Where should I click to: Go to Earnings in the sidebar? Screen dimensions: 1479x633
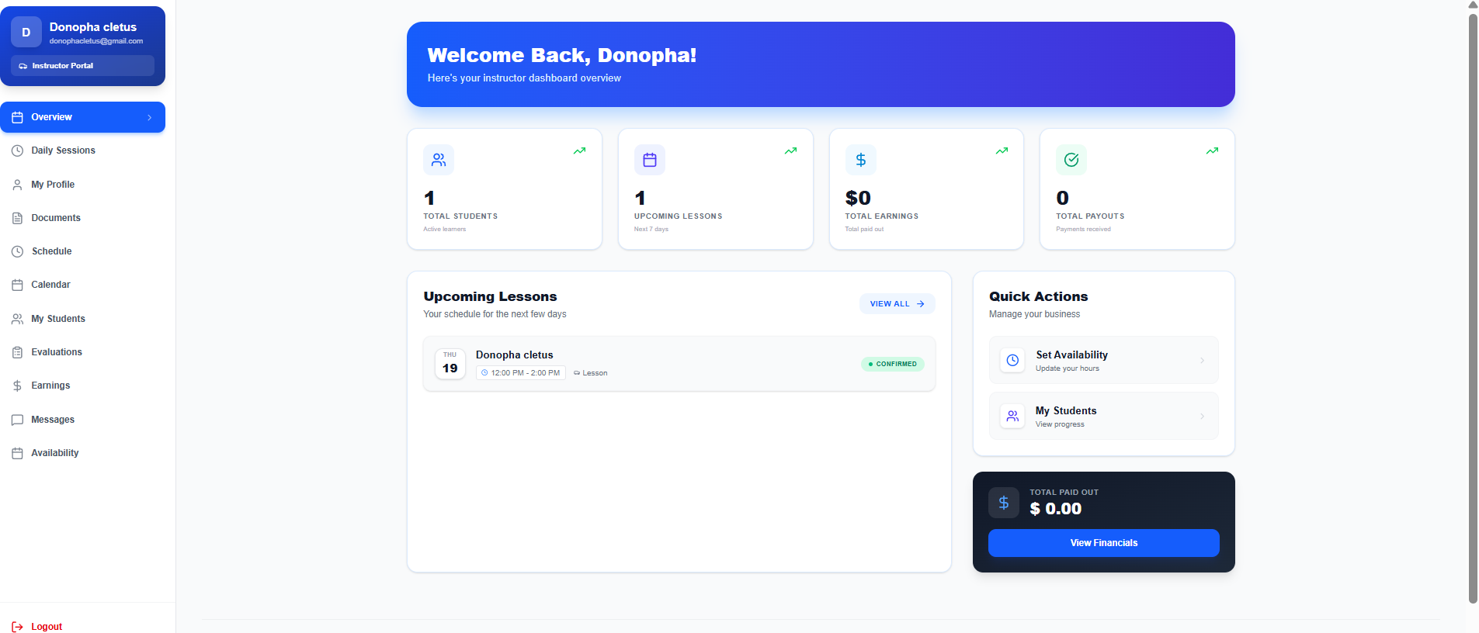point(50,386)
